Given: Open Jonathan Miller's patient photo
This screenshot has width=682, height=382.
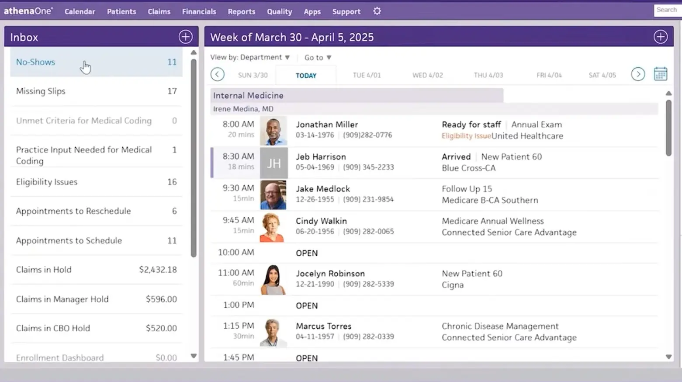Looking at the screenshot, I should click(273, 131).
